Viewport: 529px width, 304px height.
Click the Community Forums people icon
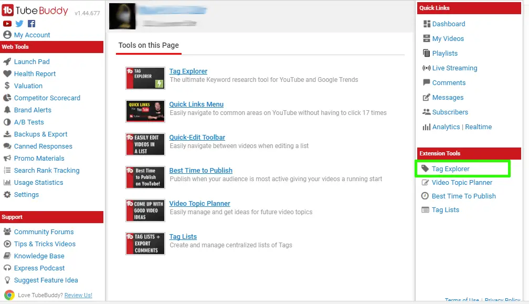pyautogui.click(x=7, y=232)
